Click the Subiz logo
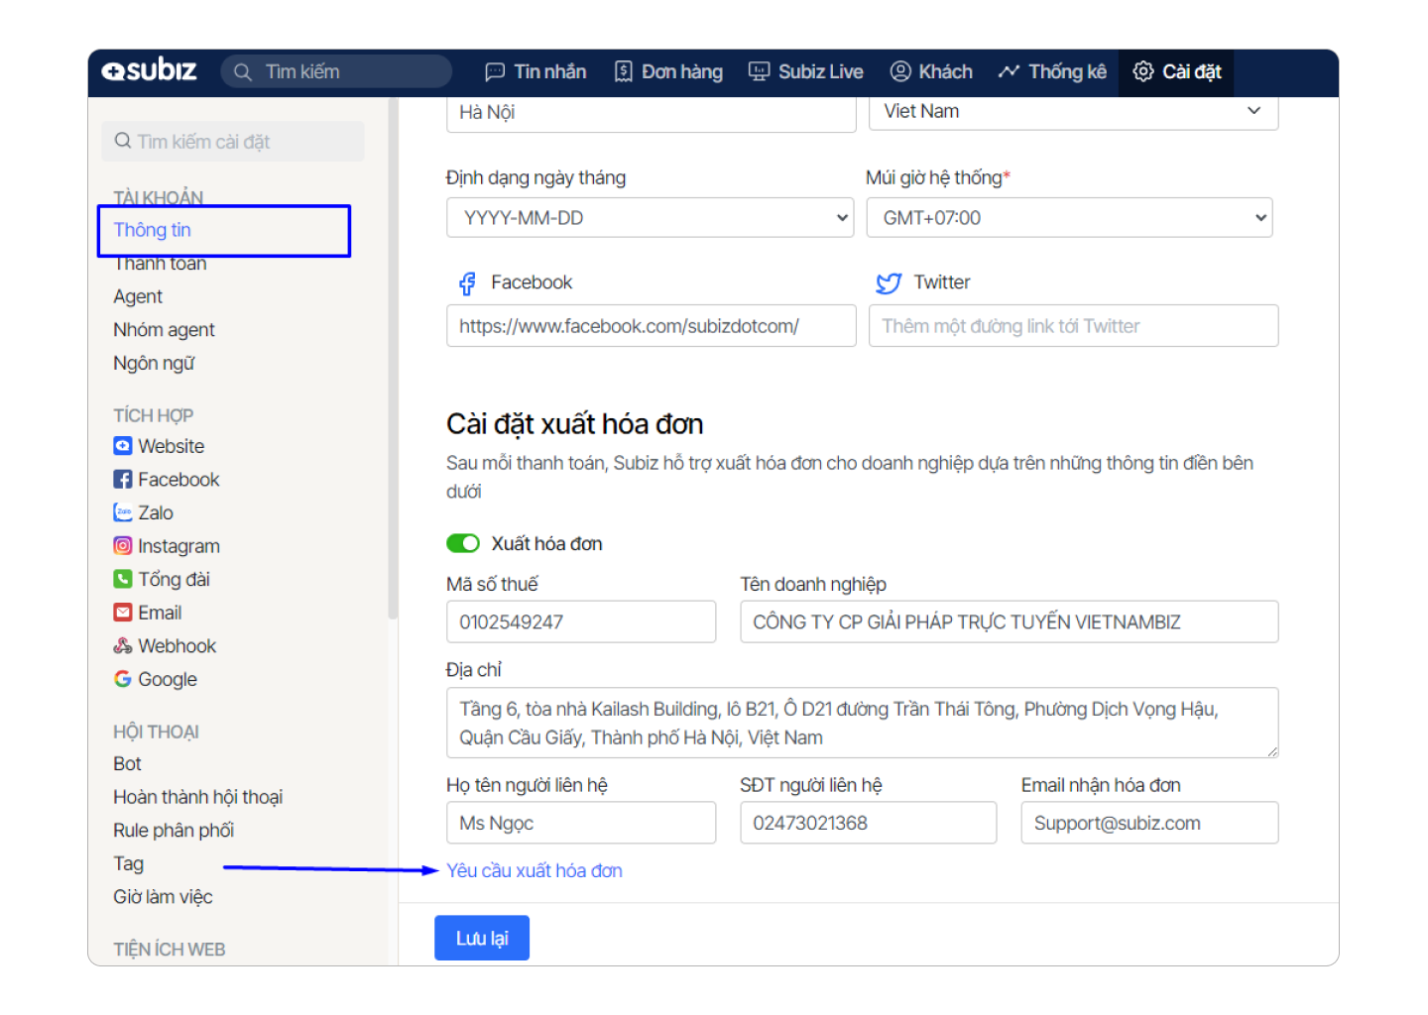This screenshot has height=1015, width=1428. tap(150, 70)
